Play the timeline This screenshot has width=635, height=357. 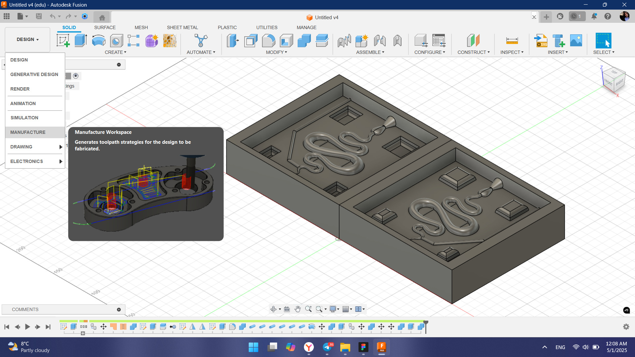tap(27, 327)
